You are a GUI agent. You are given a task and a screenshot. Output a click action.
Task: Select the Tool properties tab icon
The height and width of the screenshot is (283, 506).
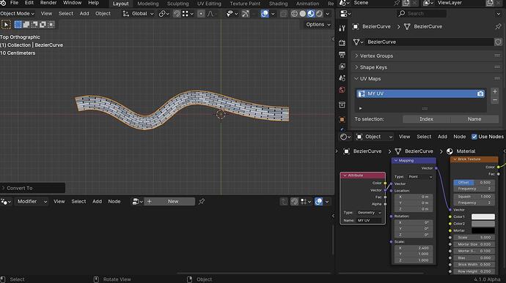(x=342, y=29)
